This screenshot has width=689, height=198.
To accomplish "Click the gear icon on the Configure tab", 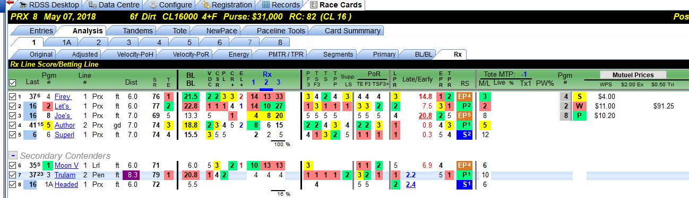I will [153, 5].
